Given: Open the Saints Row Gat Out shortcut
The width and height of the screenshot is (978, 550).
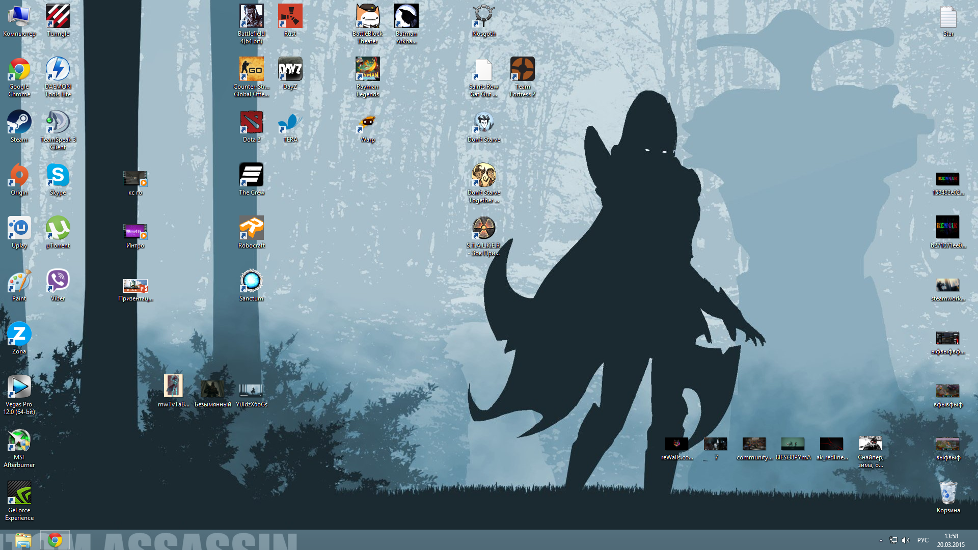Looking at the screenshot, I should coord(484,77).
